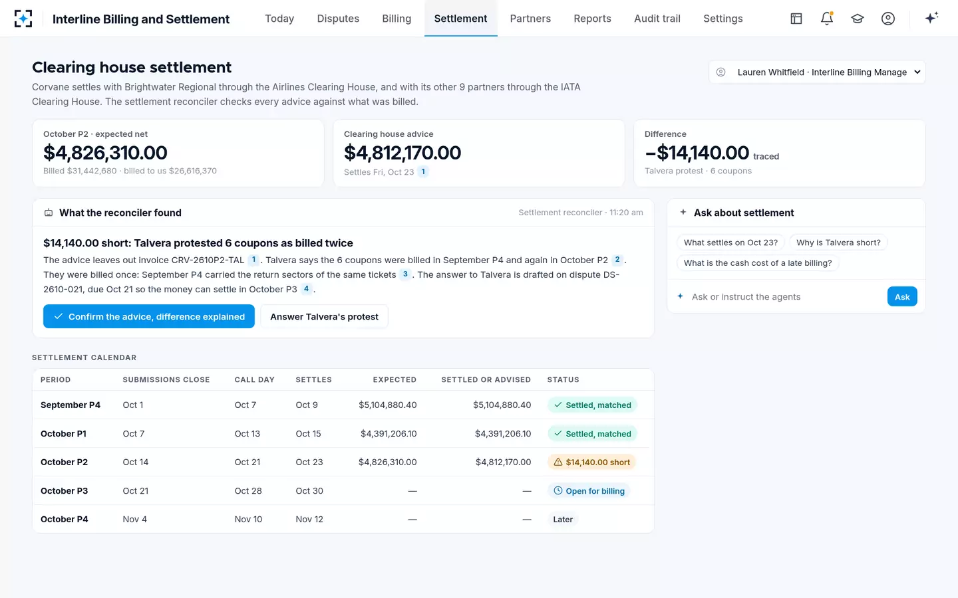Click citation 2 after October P2

617,260
